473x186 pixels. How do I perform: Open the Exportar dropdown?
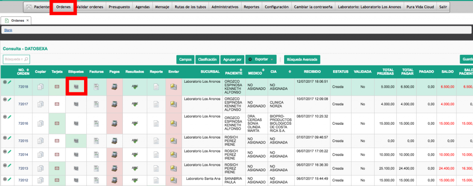coord(261,60)
